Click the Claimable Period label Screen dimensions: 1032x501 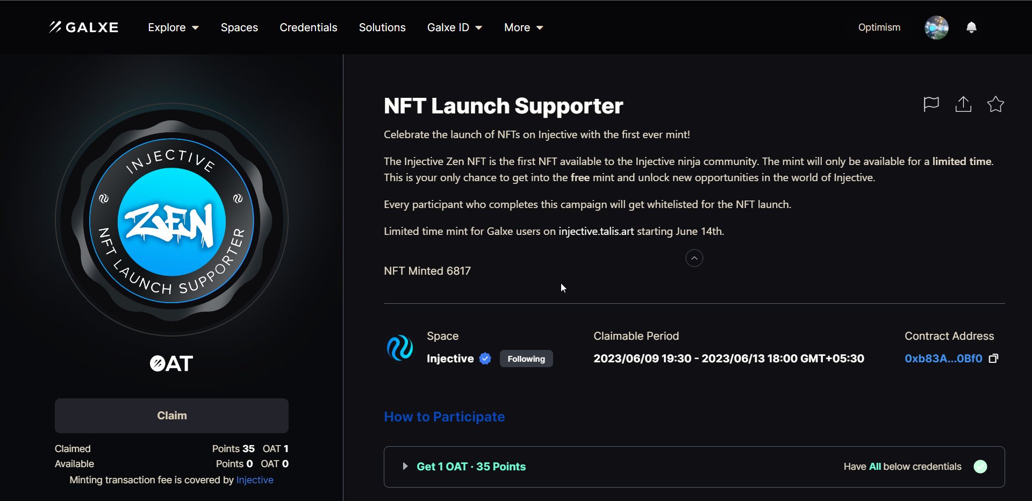point(636,336)
